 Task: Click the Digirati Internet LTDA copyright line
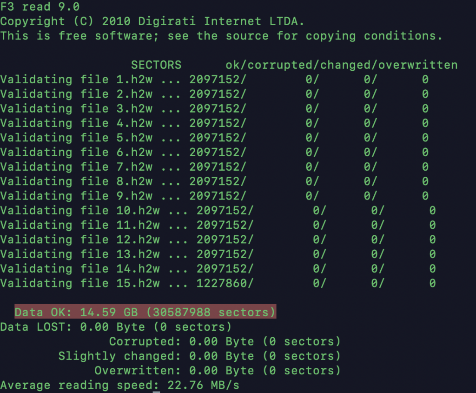[x=152, y=21]
